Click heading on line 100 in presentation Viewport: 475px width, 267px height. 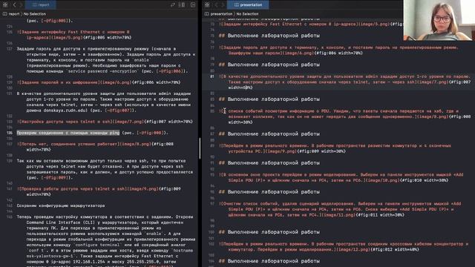coord(269,232)
